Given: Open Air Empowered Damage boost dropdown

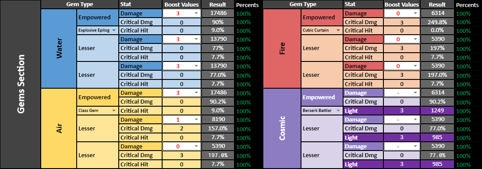Looking at the screenshot, I should 196,93.
